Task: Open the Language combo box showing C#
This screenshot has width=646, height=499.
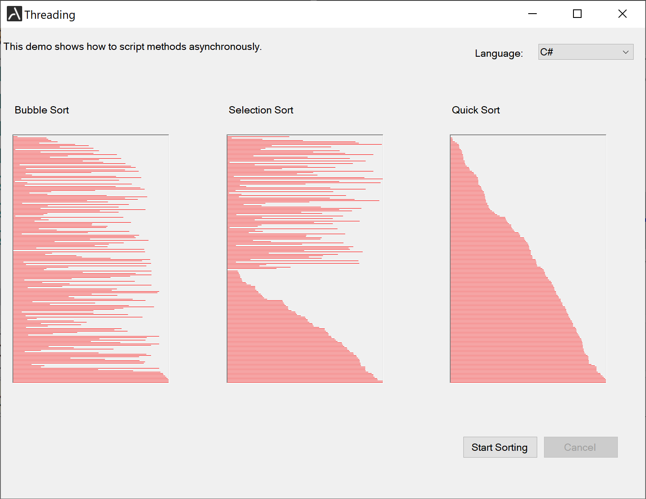Action: pyautogui.click(x=580, y=52)
